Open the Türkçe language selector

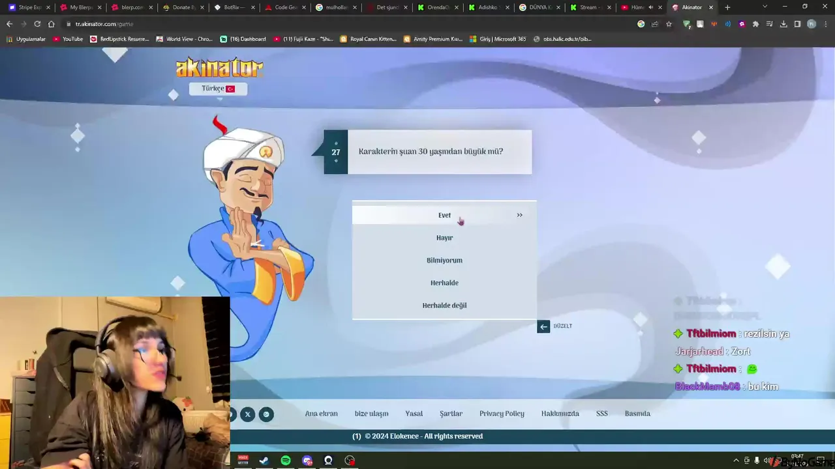coord(218,89)
